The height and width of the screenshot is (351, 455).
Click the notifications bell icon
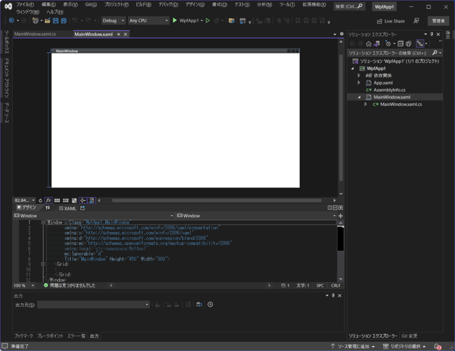point(437,346)
